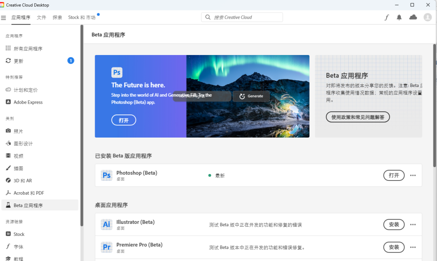Maximize the Creative Cloud Desktop window
This screenshot has width=437, height=261.
click(x=412, y=5)
